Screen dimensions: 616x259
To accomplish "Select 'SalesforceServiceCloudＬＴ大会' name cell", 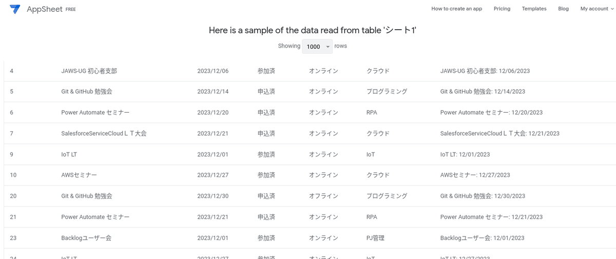I will tap(104, 134).
